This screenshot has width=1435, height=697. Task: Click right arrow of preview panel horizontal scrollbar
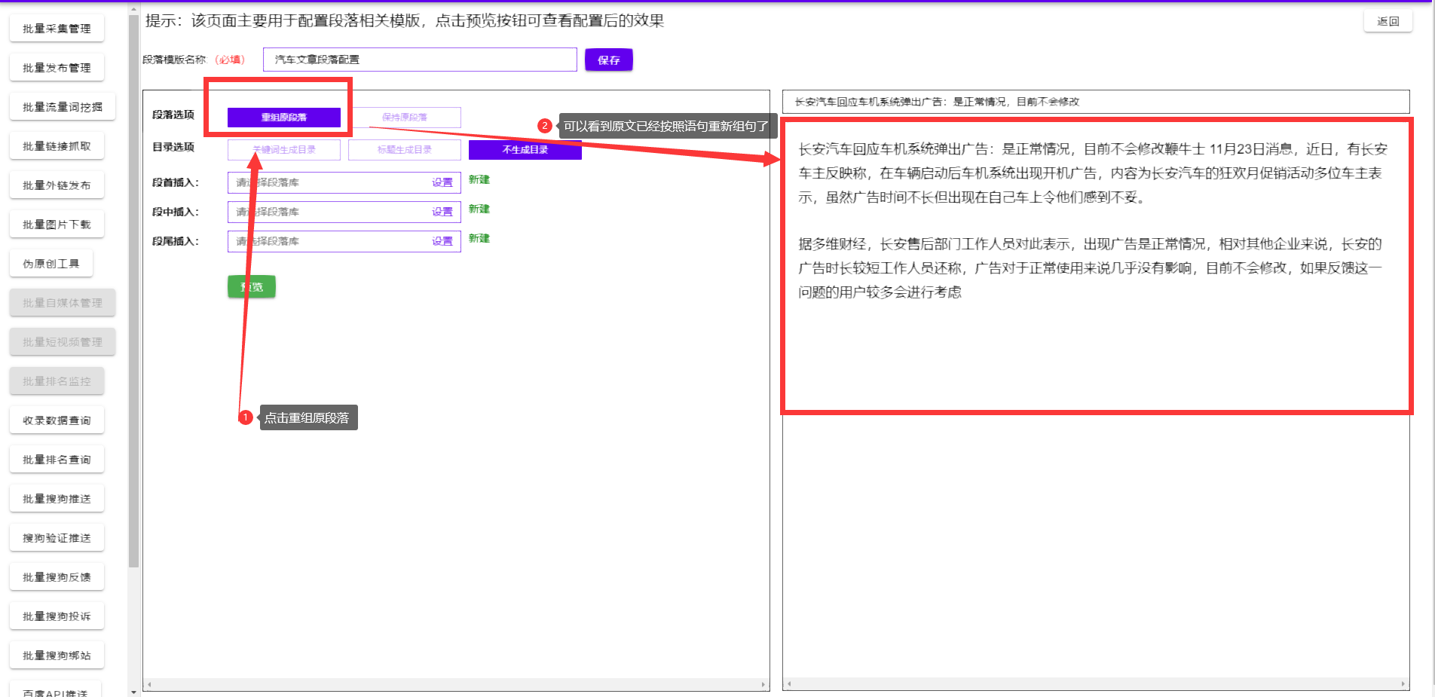tap(1403, 684)
